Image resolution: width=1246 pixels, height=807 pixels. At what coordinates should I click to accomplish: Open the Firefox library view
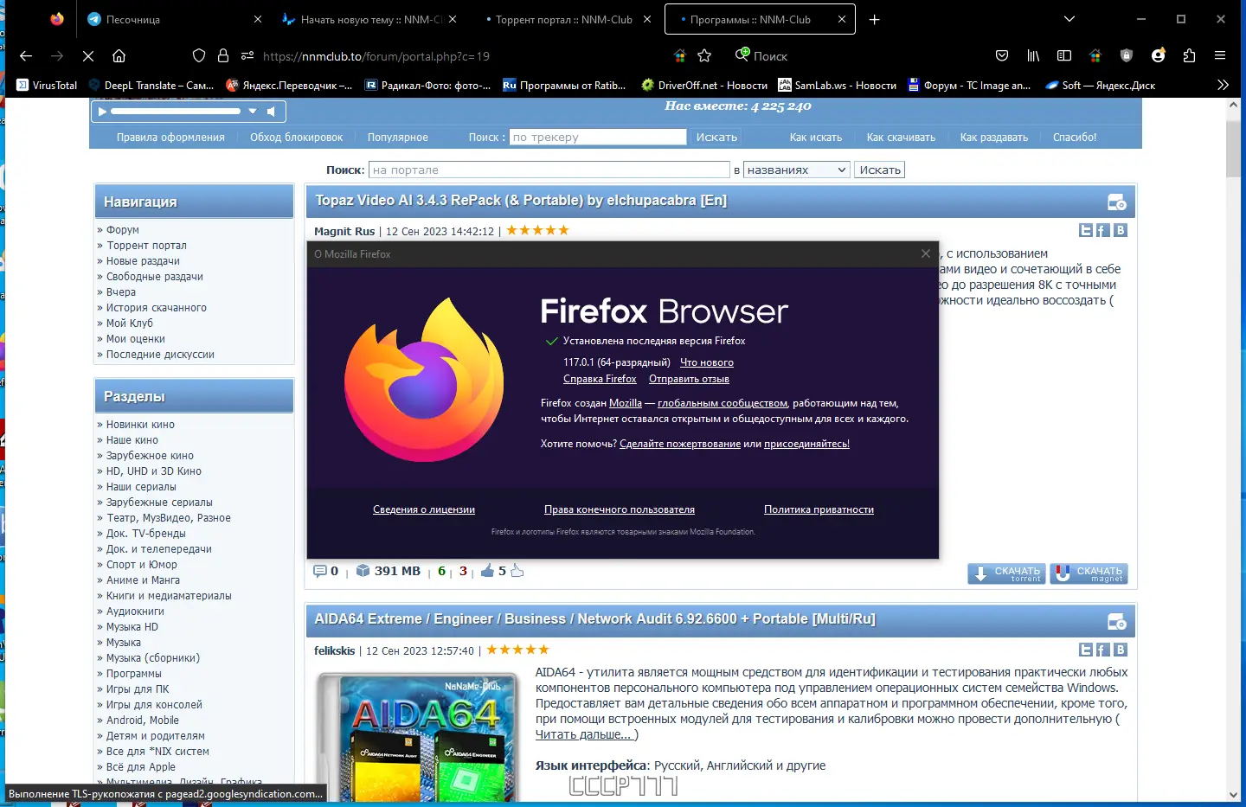[x=1033, y=56]
